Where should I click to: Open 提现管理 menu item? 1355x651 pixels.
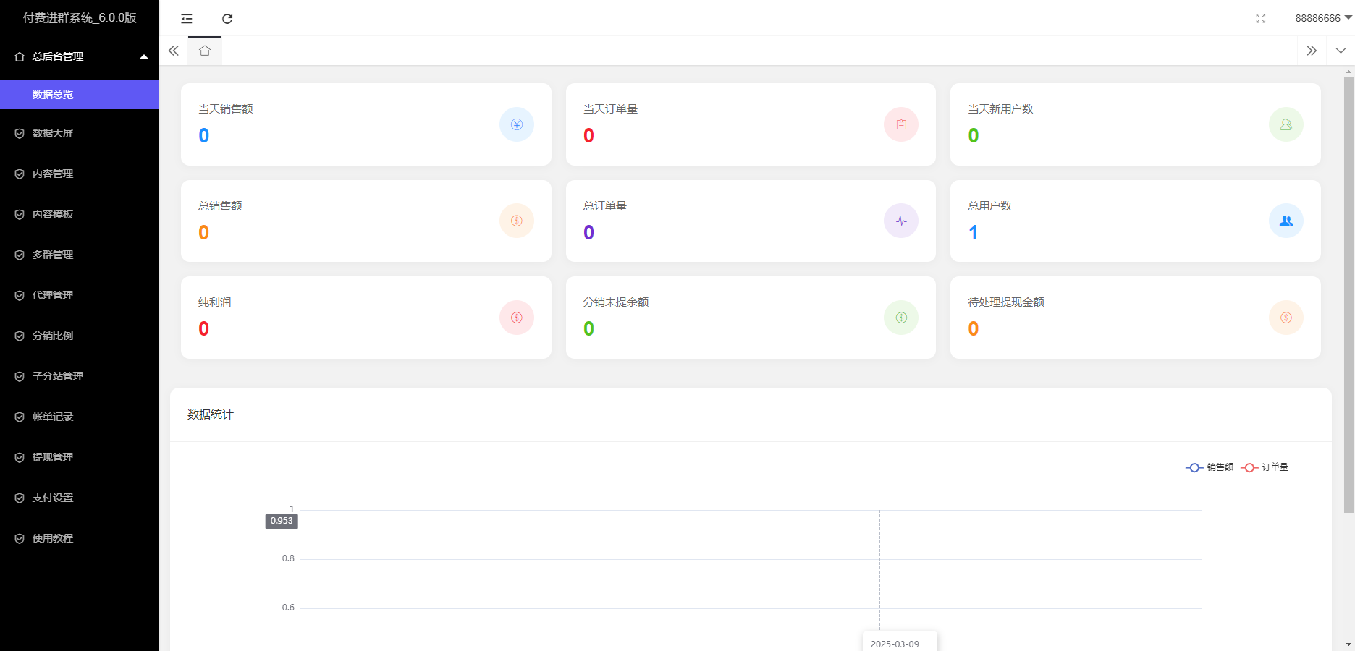coord(80,457)
